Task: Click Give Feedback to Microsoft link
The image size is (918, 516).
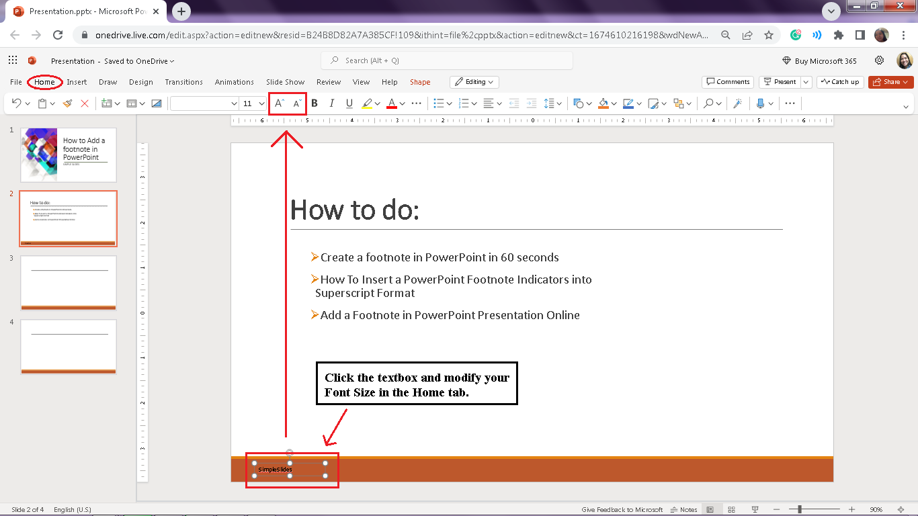Action: pos(622,509)
